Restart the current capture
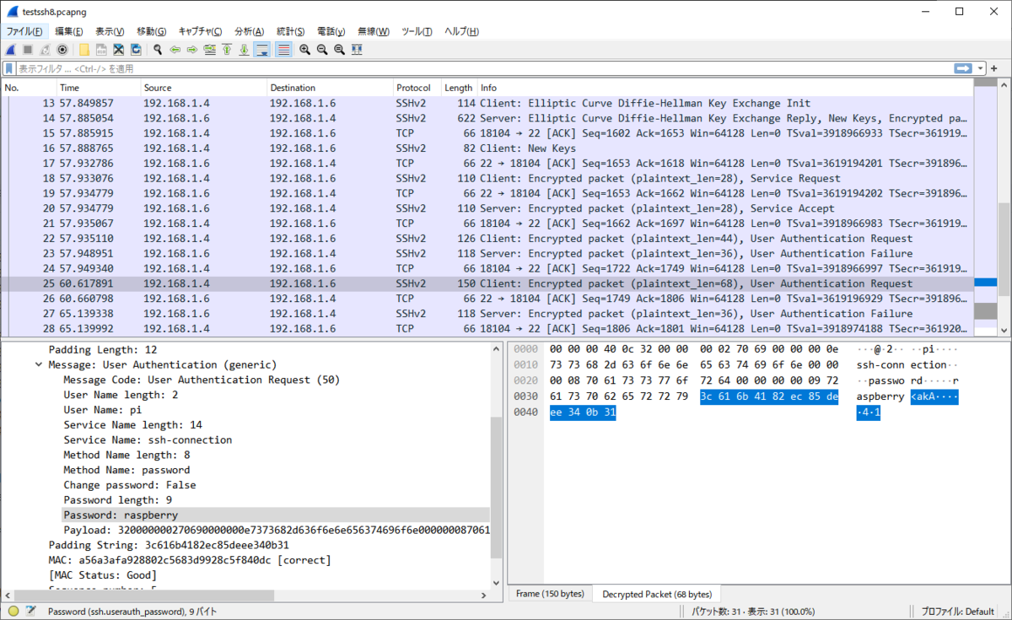1012x620 pixels. [x=45, y=49]
